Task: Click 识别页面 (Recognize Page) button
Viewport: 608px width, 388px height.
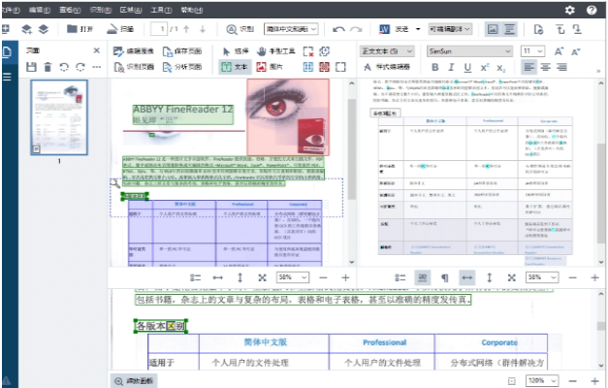Action: [x=134, y=67]
